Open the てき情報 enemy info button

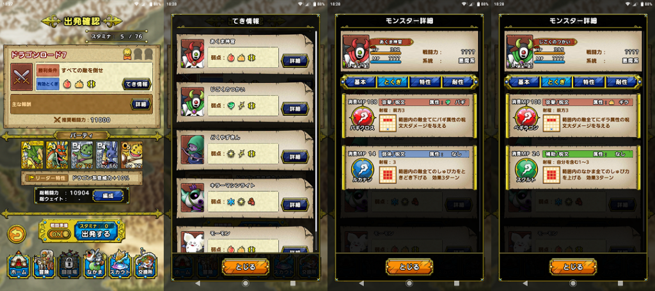(137, 84)
